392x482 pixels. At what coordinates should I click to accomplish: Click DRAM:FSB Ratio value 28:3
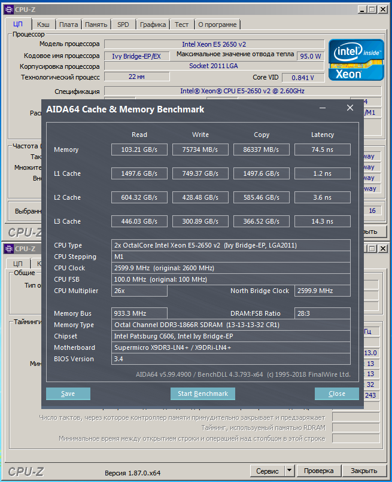coord(322,313)
